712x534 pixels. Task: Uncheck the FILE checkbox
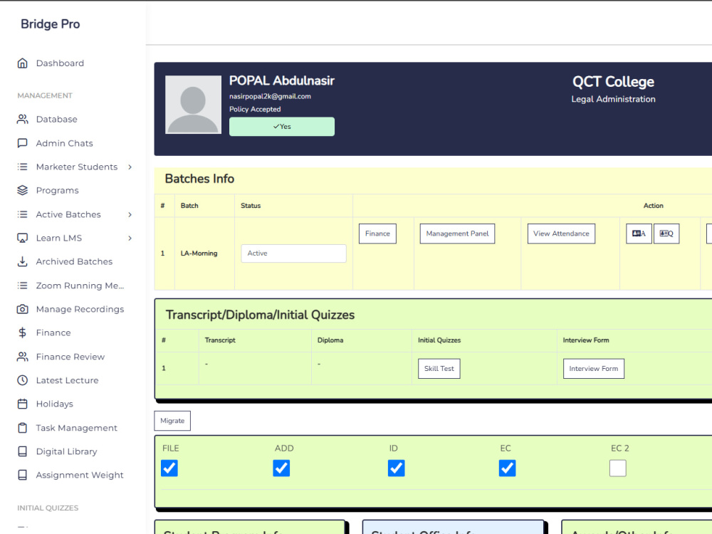(x=169, y=468)
